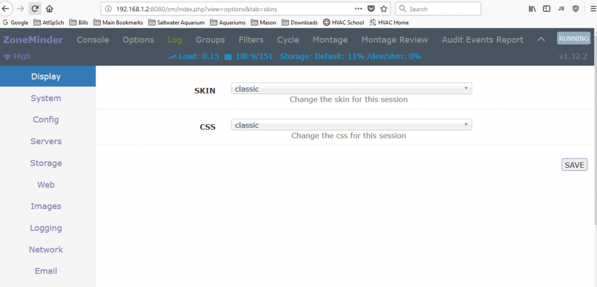597x287 pixels.
Task: Select the System options tab
Action: click(x=46, y=98)
